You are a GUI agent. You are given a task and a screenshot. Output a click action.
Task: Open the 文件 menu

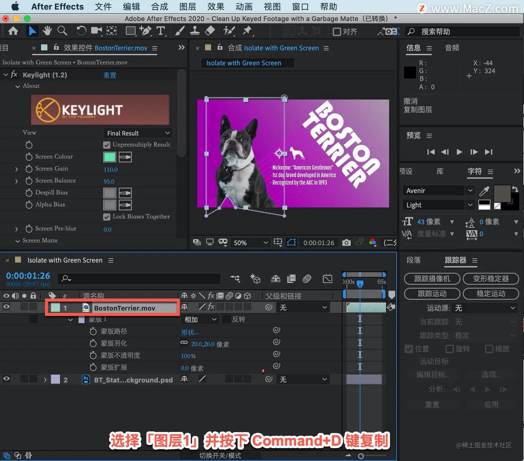103,7
